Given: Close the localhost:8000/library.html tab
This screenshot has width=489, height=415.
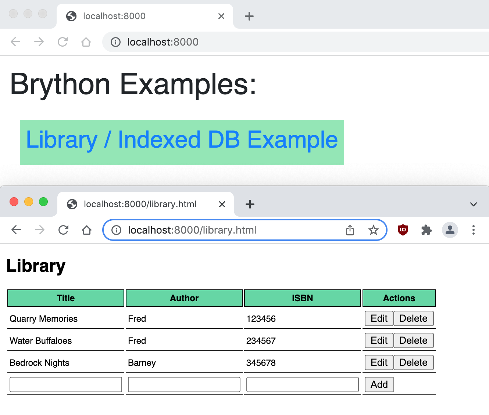Looking at the screenshot, I should (x=222, y=204).
